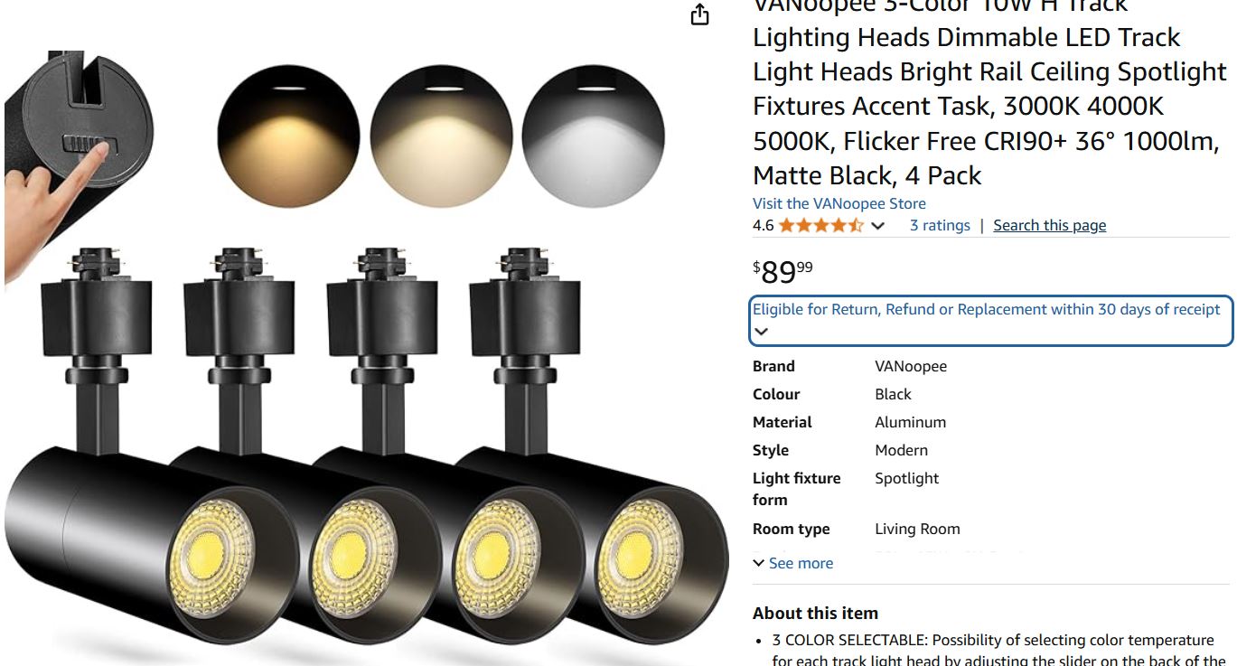This screenshot has height=666, width=1237.
Task: Click the $89.99 price
Action: pyautogui.click(x=782, y=271)
